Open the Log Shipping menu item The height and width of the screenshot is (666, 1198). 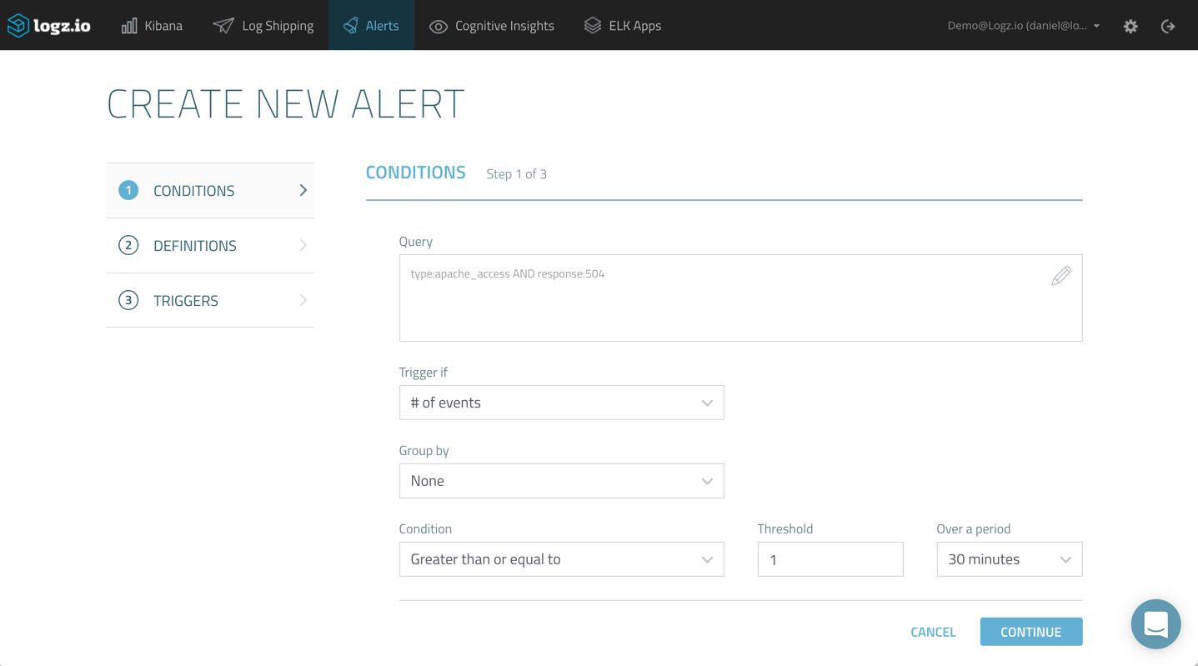point(263,26)
